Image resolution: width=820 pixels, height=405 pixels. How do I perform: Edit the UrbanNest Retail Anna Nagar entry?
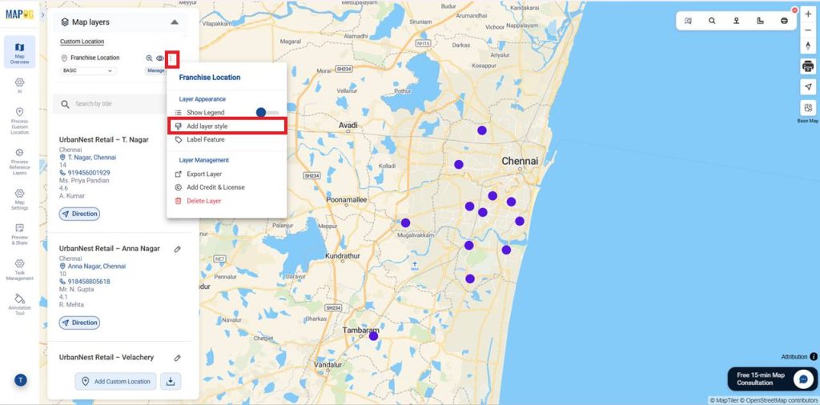coord(177,249)
